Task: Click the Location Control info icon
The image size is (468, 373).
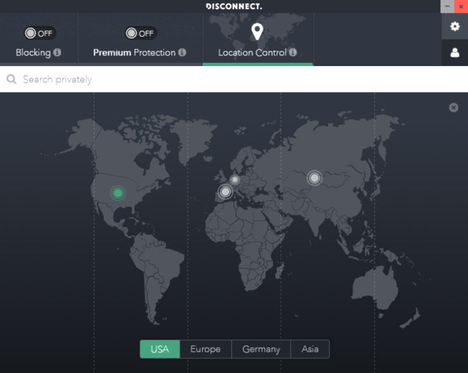Action: tap(293, 52)
